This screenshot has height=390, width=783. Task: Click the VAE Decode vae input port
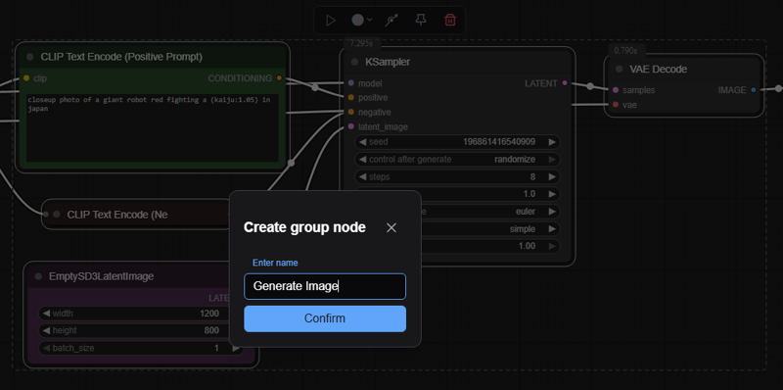coord(616,105)
